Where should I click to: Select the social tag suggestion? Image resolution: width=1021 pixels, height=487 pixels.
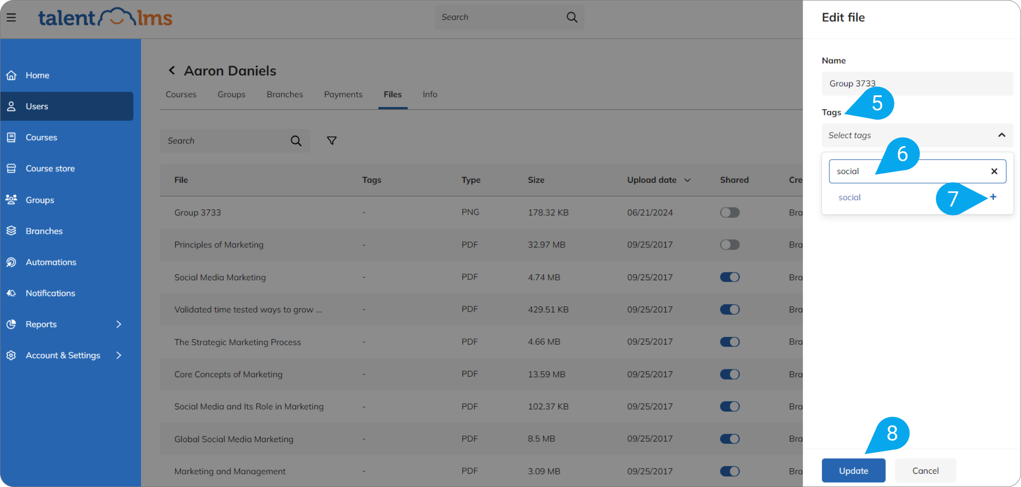849,197
